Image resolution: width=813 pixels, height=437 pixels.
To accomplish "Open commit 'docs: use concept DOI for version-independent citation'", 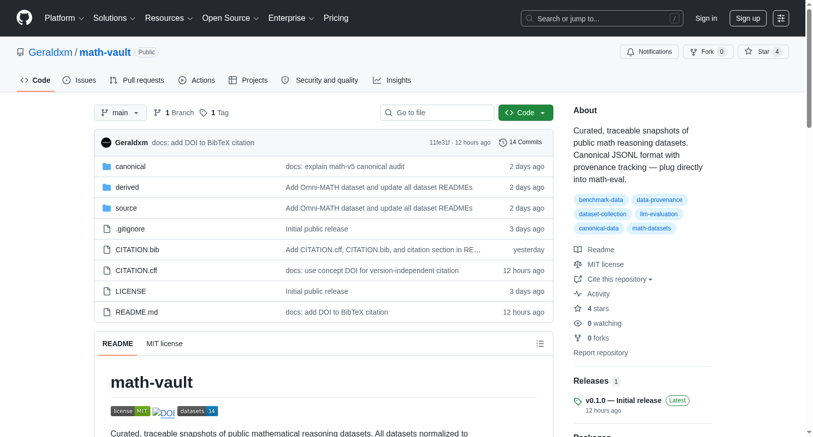I will coord(372,271).
